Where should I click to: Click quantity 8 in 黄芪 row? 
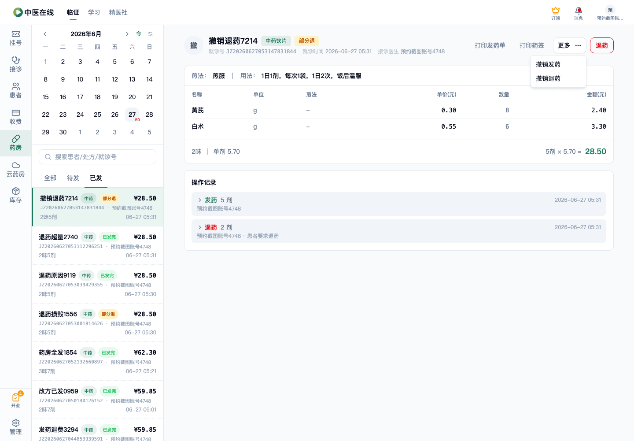pyautogui.click(x=507, y=110)
